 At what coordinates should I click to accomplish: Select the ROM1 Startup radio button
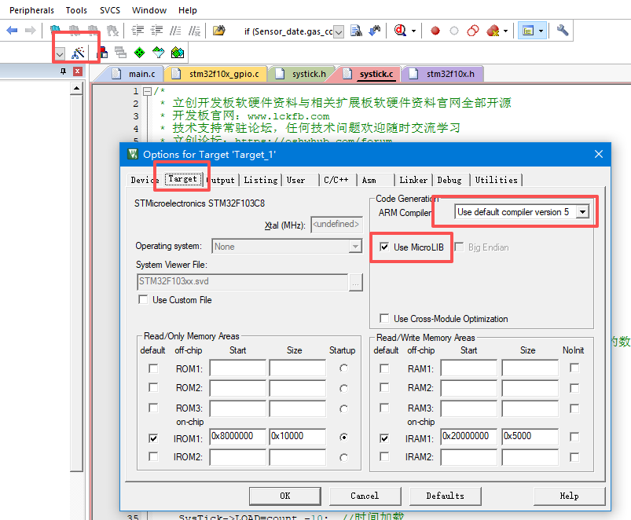[343, 368]
